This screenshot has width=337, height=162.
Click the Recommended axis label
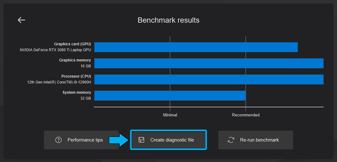tap(246, 115)
